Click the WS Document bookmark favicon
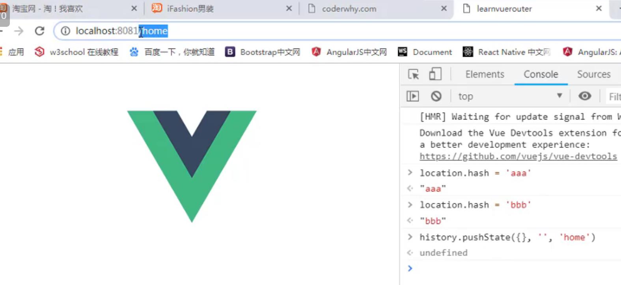 coord(403,52)
